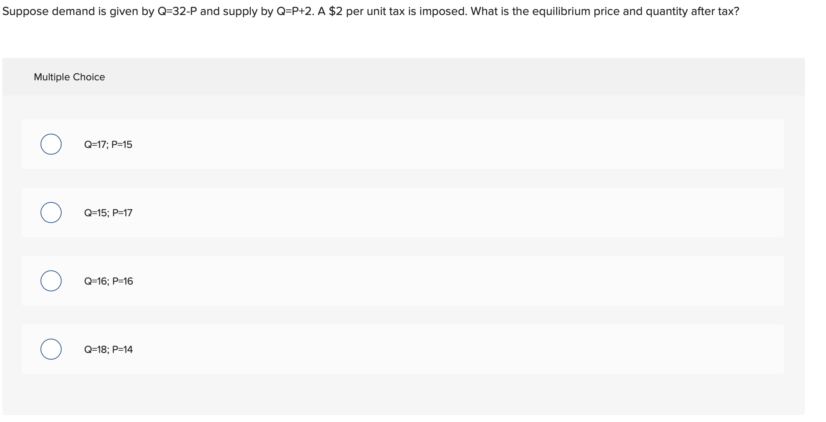826x422 pixels.
Task: Click the text Q=17; P=15
Action: tap(108, 145)
